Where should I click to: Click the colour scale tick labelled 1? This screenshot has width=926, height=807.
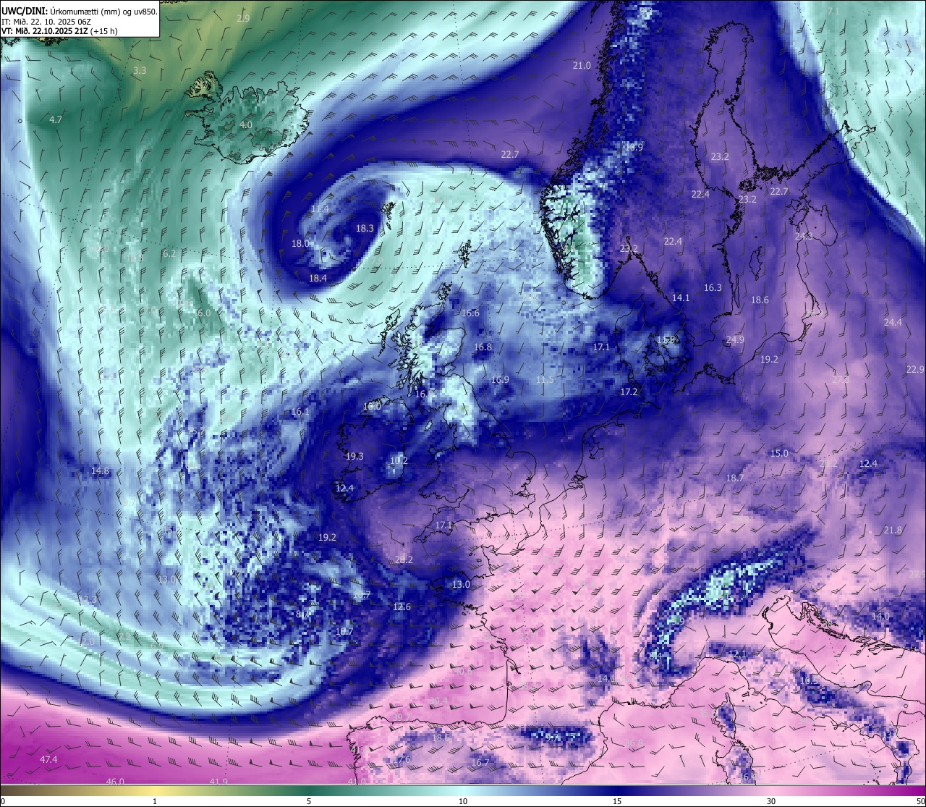pos(155,801)
